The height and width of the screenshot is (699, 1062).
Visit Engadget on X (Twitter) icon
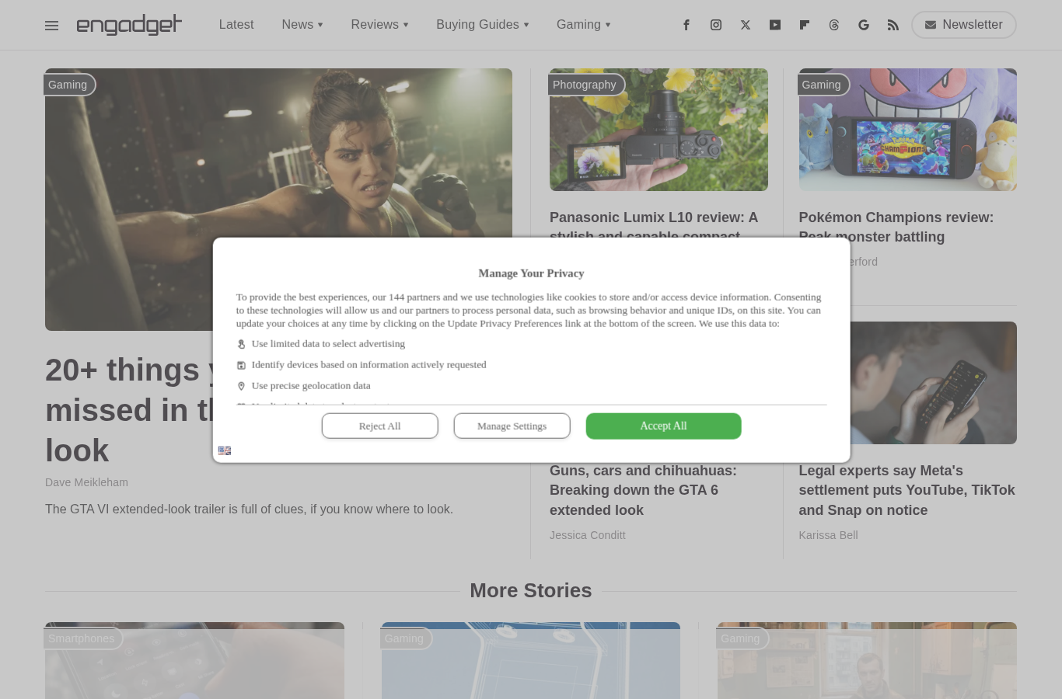click(x=746, y=25)
